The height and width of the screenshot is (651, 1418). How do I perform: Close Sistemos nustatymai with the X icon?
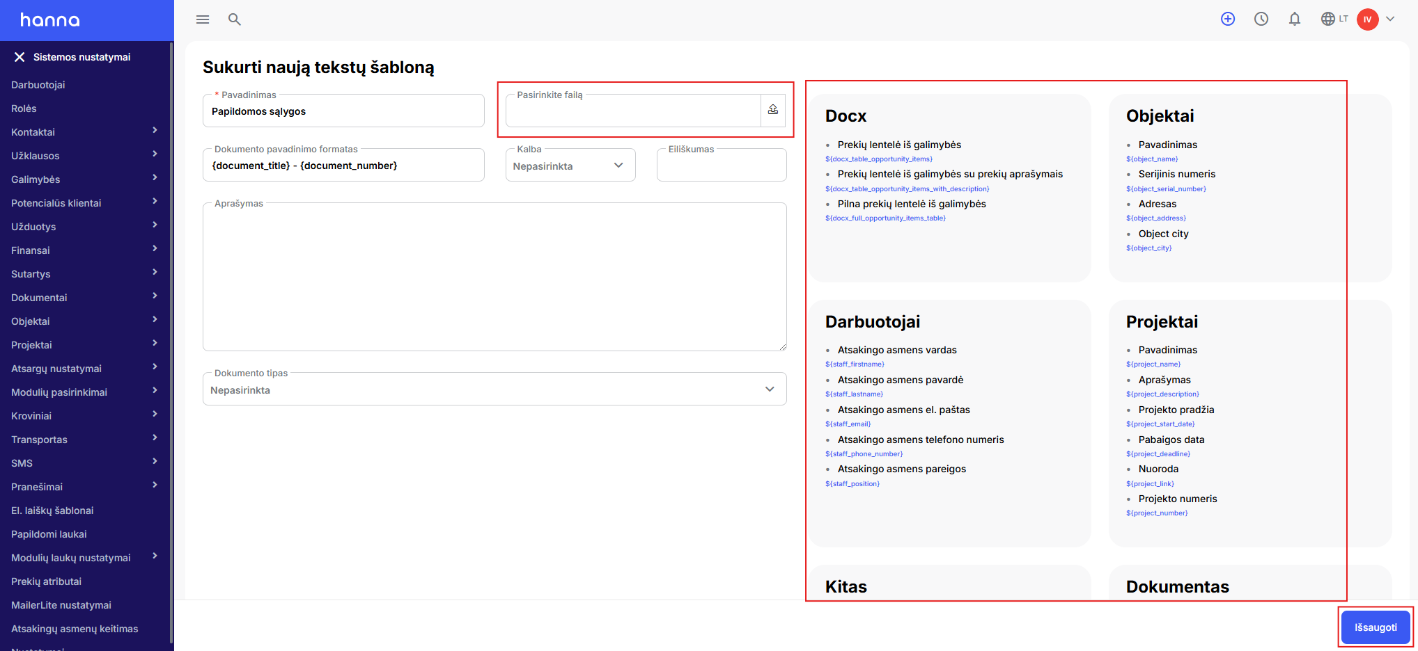pyautogui.click(x=20, y=57)
